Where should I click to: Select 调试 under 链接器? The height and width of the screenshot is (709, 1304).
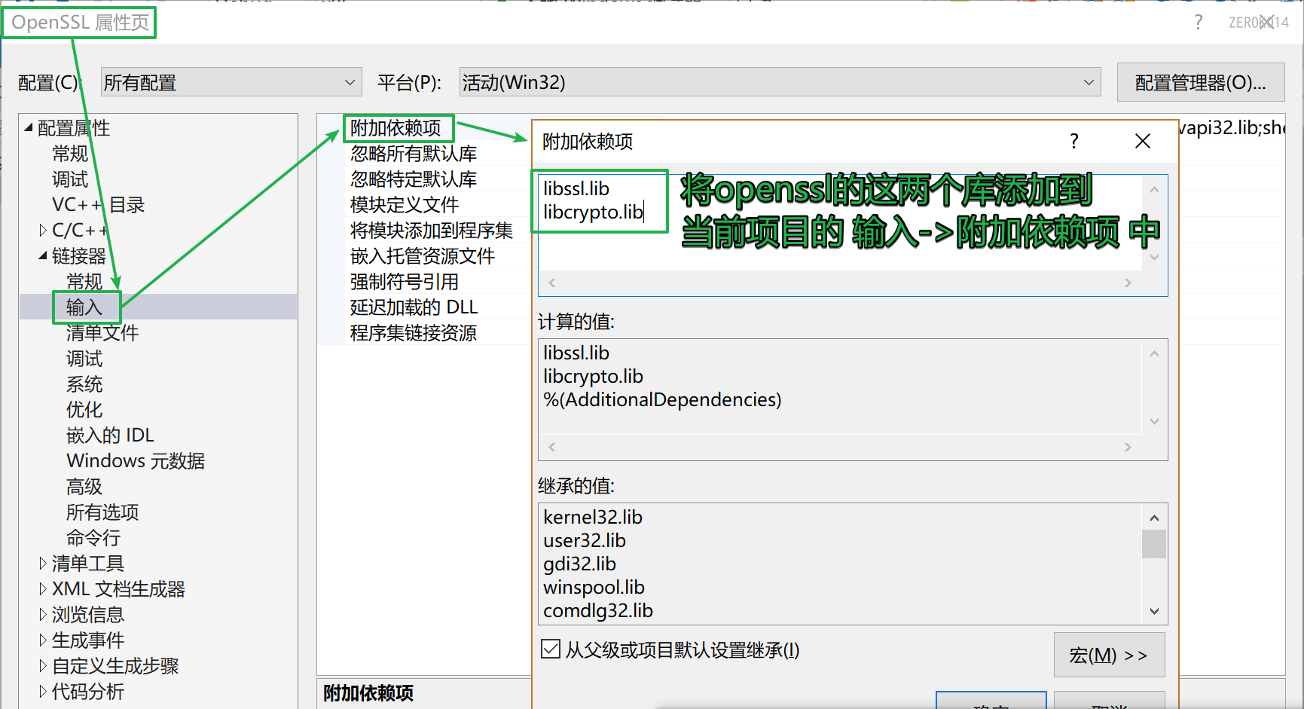click(x=84, y=359)
